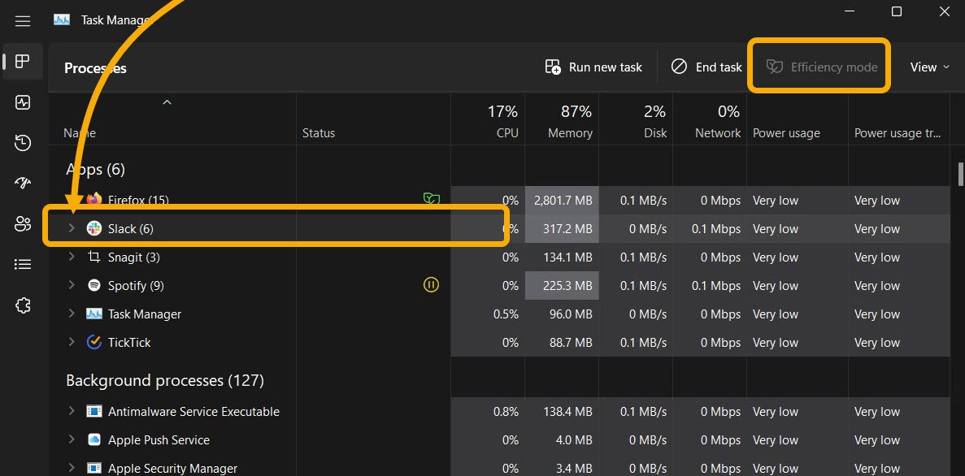Image resolution: width=965 pixels, height=476 pixels.
Task: Click the Run new task button
Action: pyautogui.click(x=594, y=67)
